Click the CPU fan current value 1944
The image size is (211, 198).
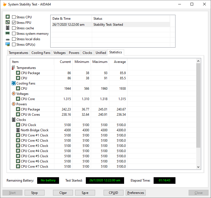pyautogui.click(x=68, y=88)
